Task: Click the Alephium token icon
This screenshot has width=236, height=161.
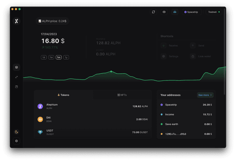Action: [40, 106]
